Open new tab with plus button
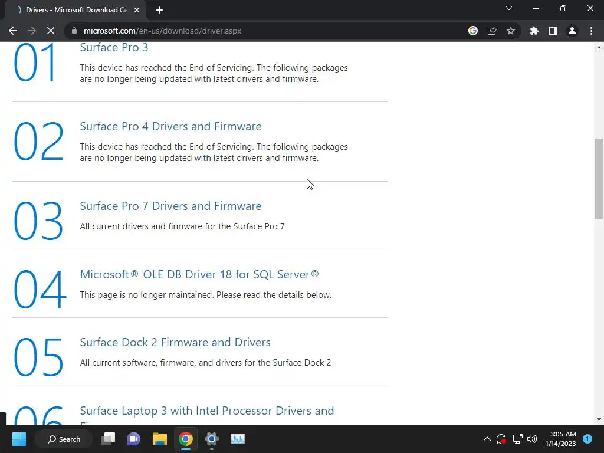604x453 pixels. tap(159, 10)
